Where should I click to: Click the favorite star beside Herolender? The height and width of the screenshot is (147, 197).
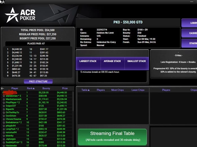click(x=4, y=146)
